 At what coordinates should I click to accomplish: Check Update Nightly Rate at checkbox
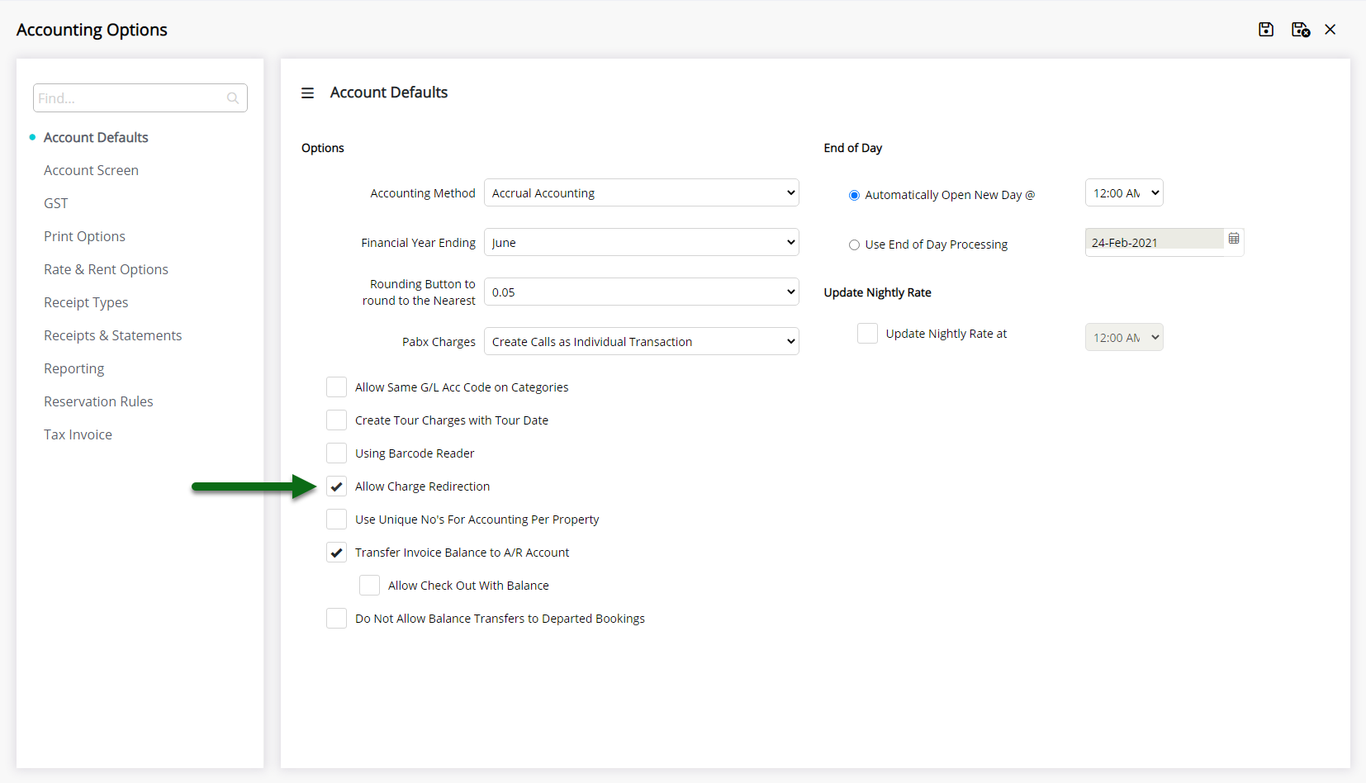[867, 334]
